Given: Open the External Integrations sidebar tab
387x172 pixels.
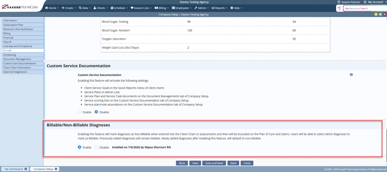Looking at the screenshot, I should click(x=23, y=72).
